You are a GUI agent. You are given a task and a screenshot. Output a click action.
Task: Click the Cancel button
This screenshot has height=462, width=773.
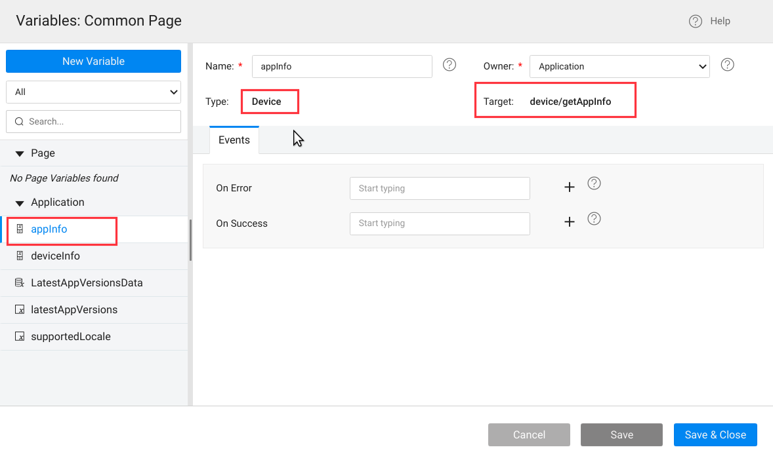[529, 435]
